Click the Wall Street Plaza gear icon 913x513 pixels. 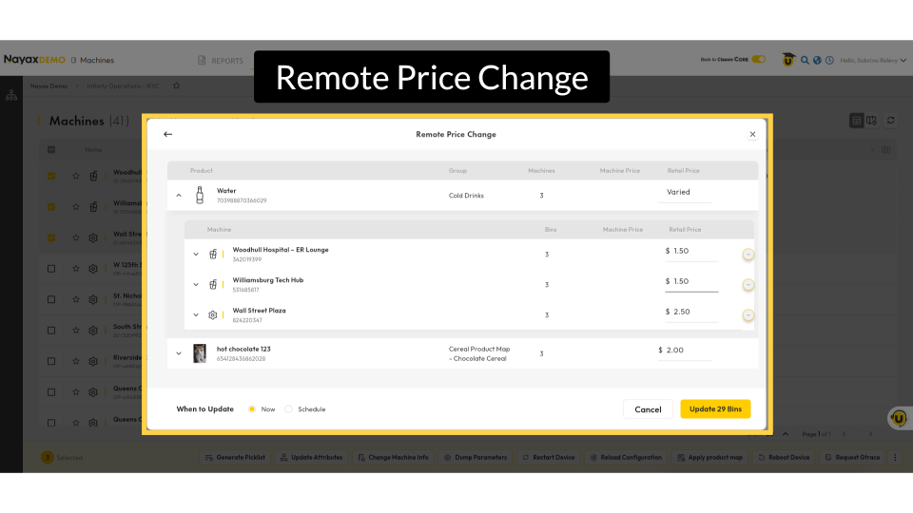213,314
